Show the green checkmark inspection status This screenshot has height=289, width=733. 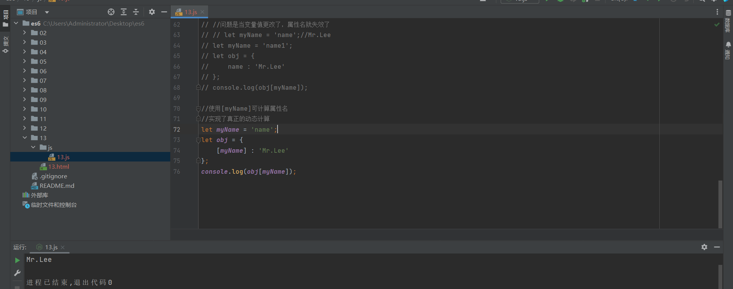click(x=717, y=24)
